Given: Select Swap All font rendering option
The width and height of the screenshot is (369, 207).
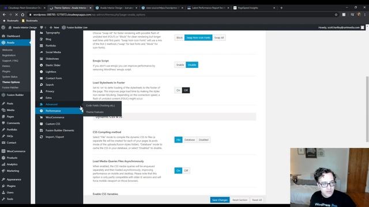Looking at the screenshot, I should point(219,37).
